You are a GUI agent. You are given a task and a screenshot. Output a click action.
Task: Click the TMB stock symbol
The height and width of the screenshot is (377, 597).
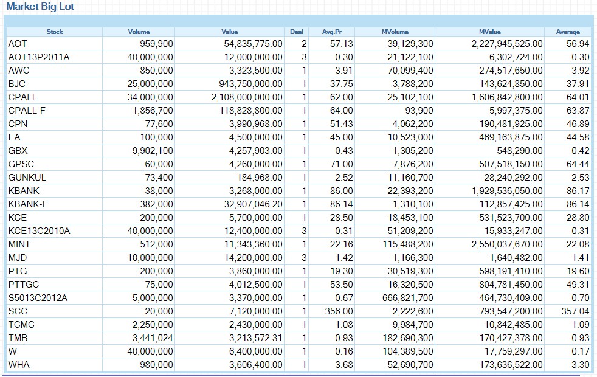(x=18, y=337)
